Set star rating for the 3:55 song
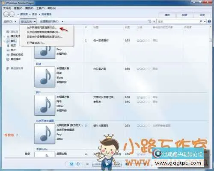Screen dimensions: 214x171 pos(143,102)
